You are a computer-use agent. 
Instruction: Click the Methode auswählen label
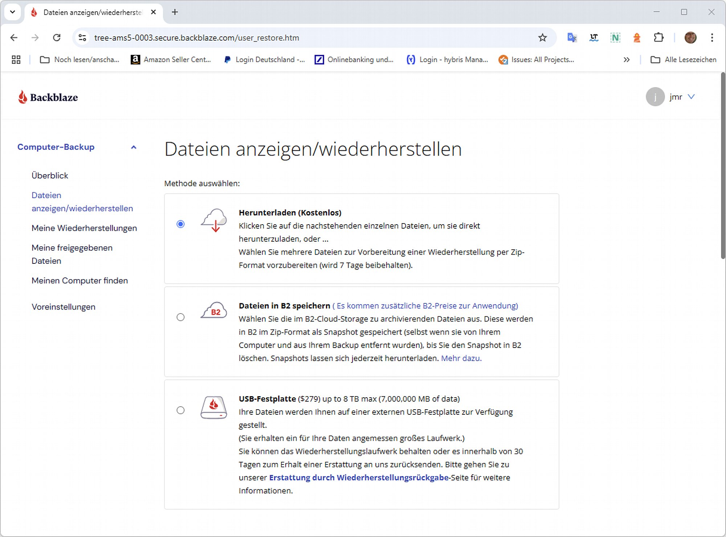[202, 184]
